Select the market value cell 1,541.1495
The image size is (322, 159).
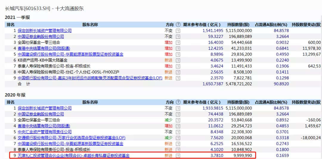(213, 31)
